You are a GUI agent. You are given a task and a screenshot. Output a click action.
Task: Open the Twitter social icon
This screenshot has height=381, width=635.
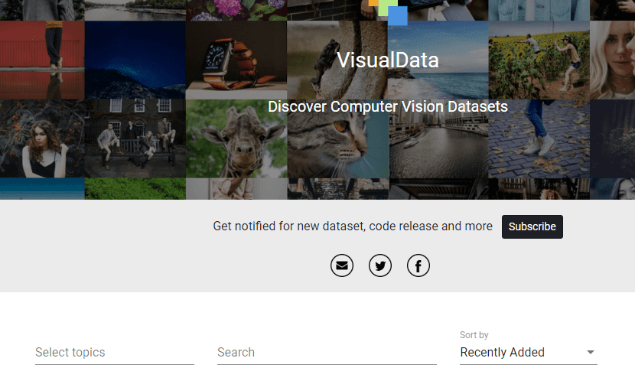(380, 265)
